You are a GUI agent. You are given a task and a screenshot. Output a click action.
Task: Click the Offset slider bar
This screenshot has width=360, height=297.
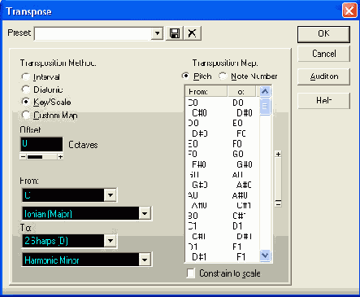click(41, 157)
